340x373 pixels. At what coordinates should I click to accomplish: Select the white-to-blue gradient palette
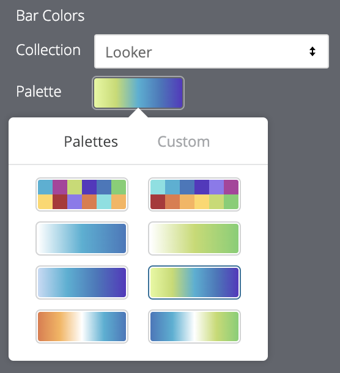[82, 238]
